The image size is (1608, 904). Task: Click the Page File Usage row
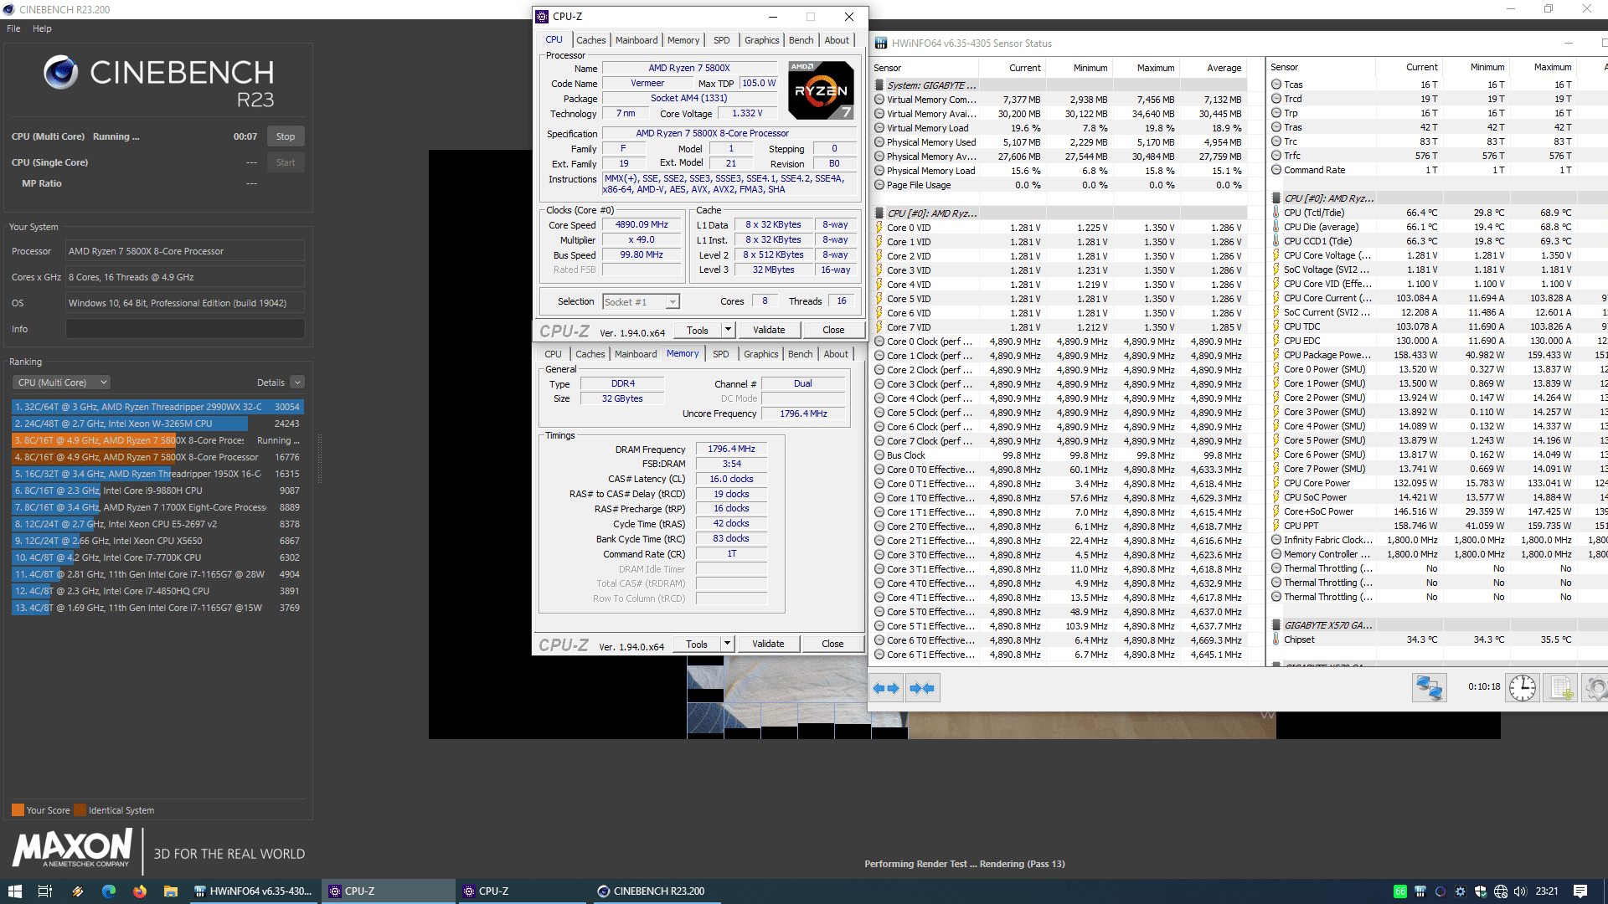(1059, 185)
